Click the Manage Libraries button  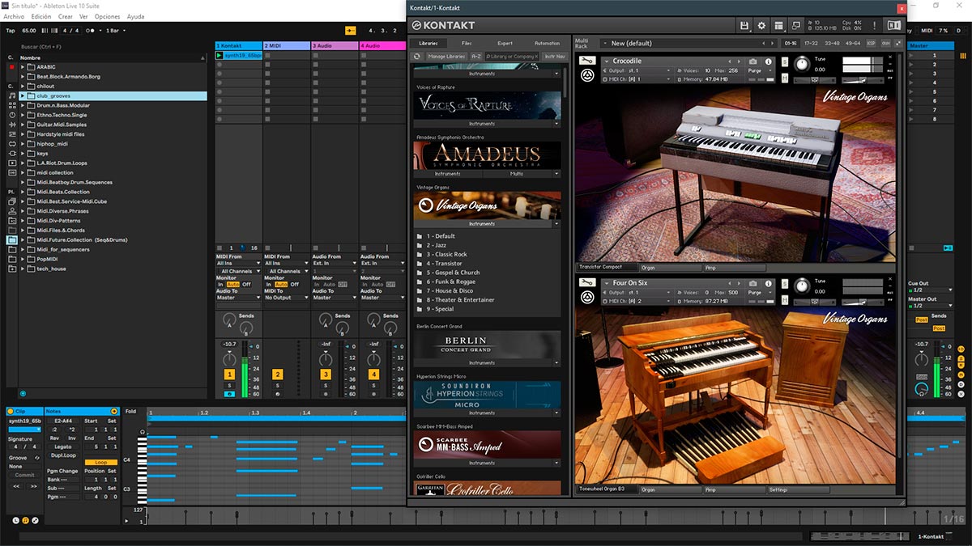(x=446, y=57)
